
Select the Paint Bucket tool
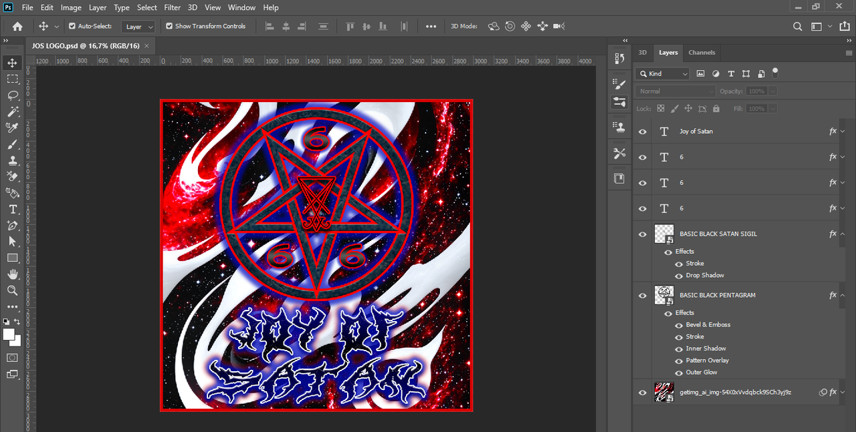coord(13,193)
